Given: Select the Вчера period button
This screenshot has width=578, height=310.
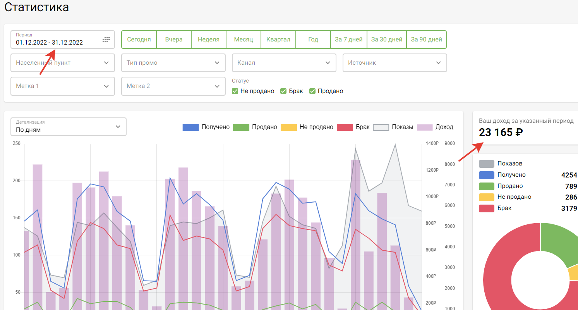Looking at the screenshot, I should coord(174,40).
